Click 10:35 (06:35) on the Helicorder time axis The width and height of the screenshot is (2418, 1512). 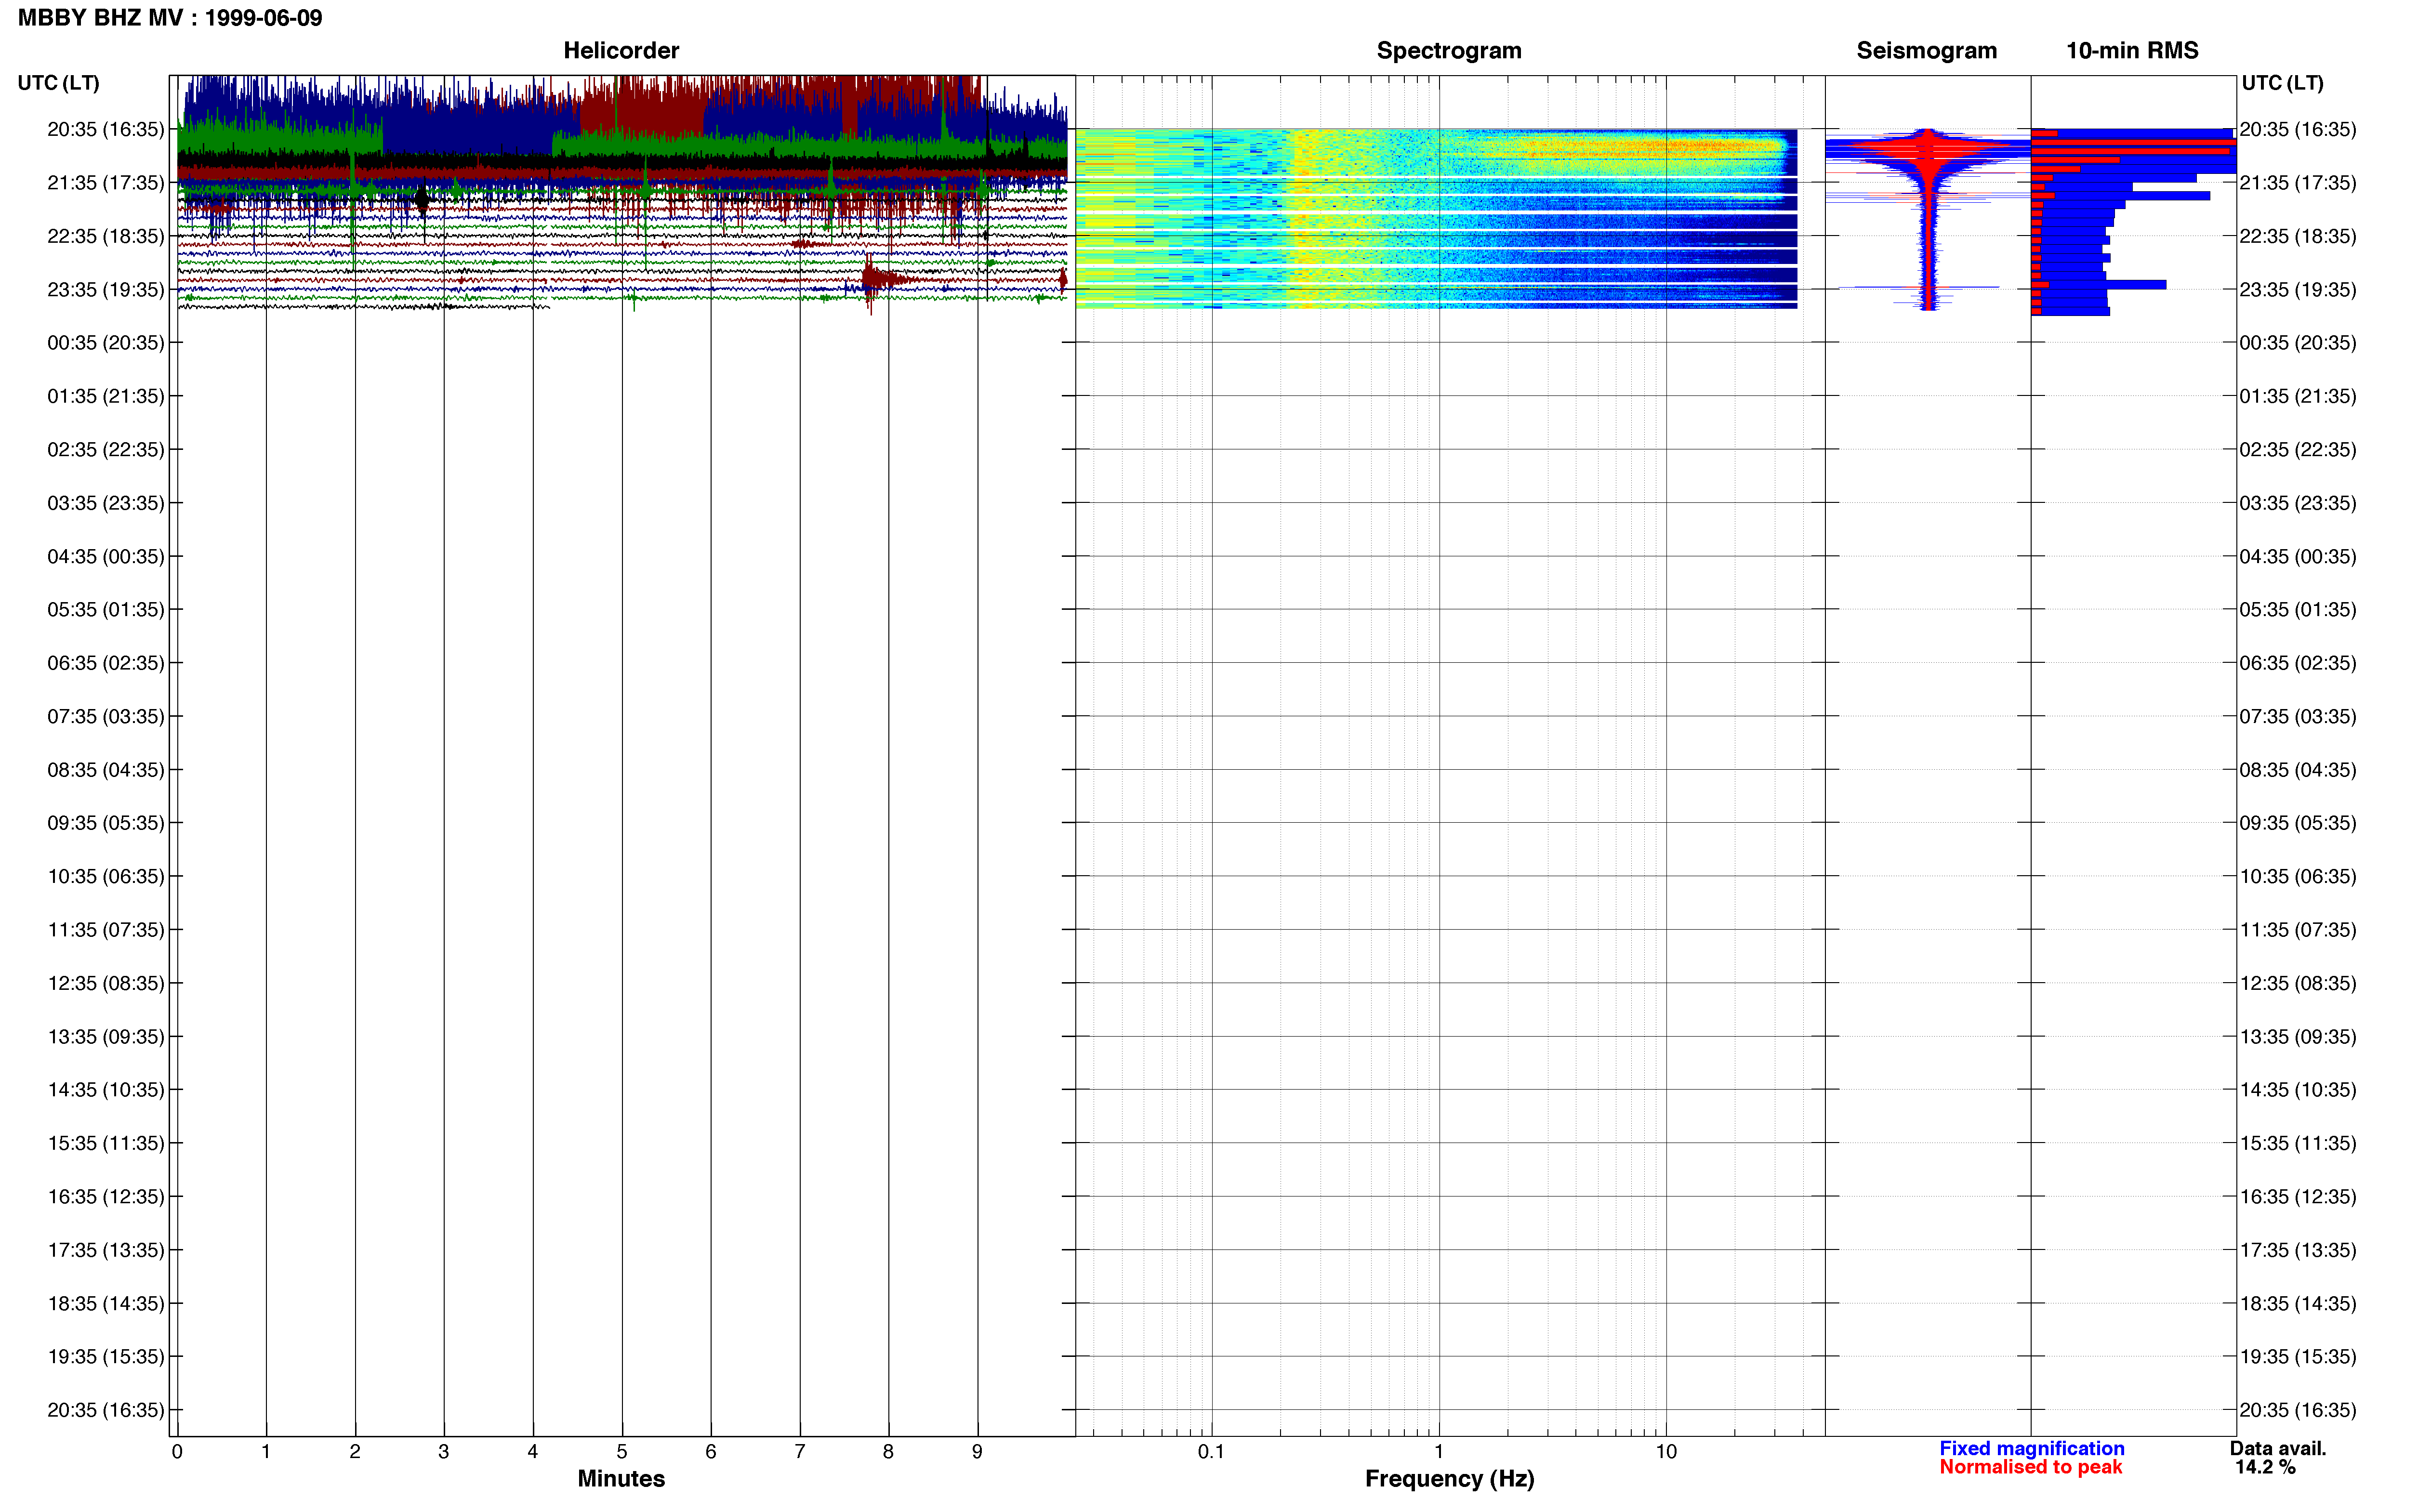click(106, 876)
